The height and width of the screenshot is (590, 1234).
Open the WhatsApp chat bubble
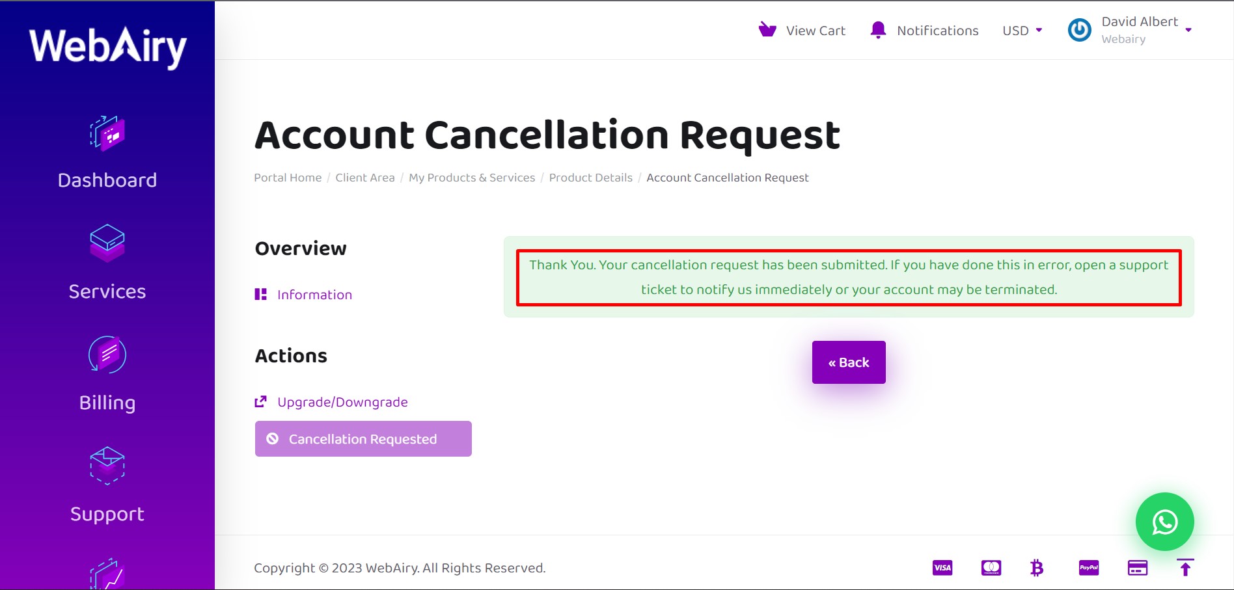[x=1164, y=522]
